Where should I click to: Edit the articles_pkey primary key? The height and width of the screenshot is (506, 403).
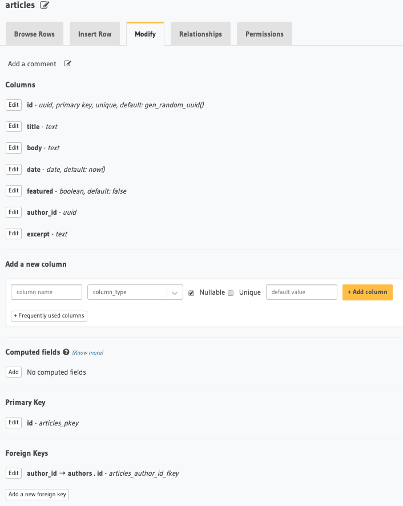tap(13, 422)
